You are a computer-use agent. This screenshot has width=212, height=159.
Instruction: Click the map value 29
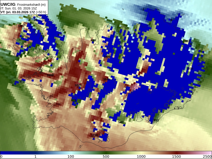(35, 20)
